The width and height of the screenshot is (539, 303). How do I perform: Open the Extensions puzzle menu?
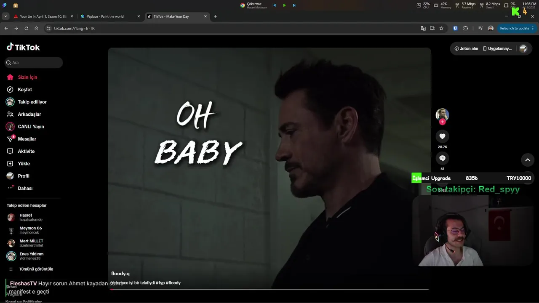tap(465, 28)
